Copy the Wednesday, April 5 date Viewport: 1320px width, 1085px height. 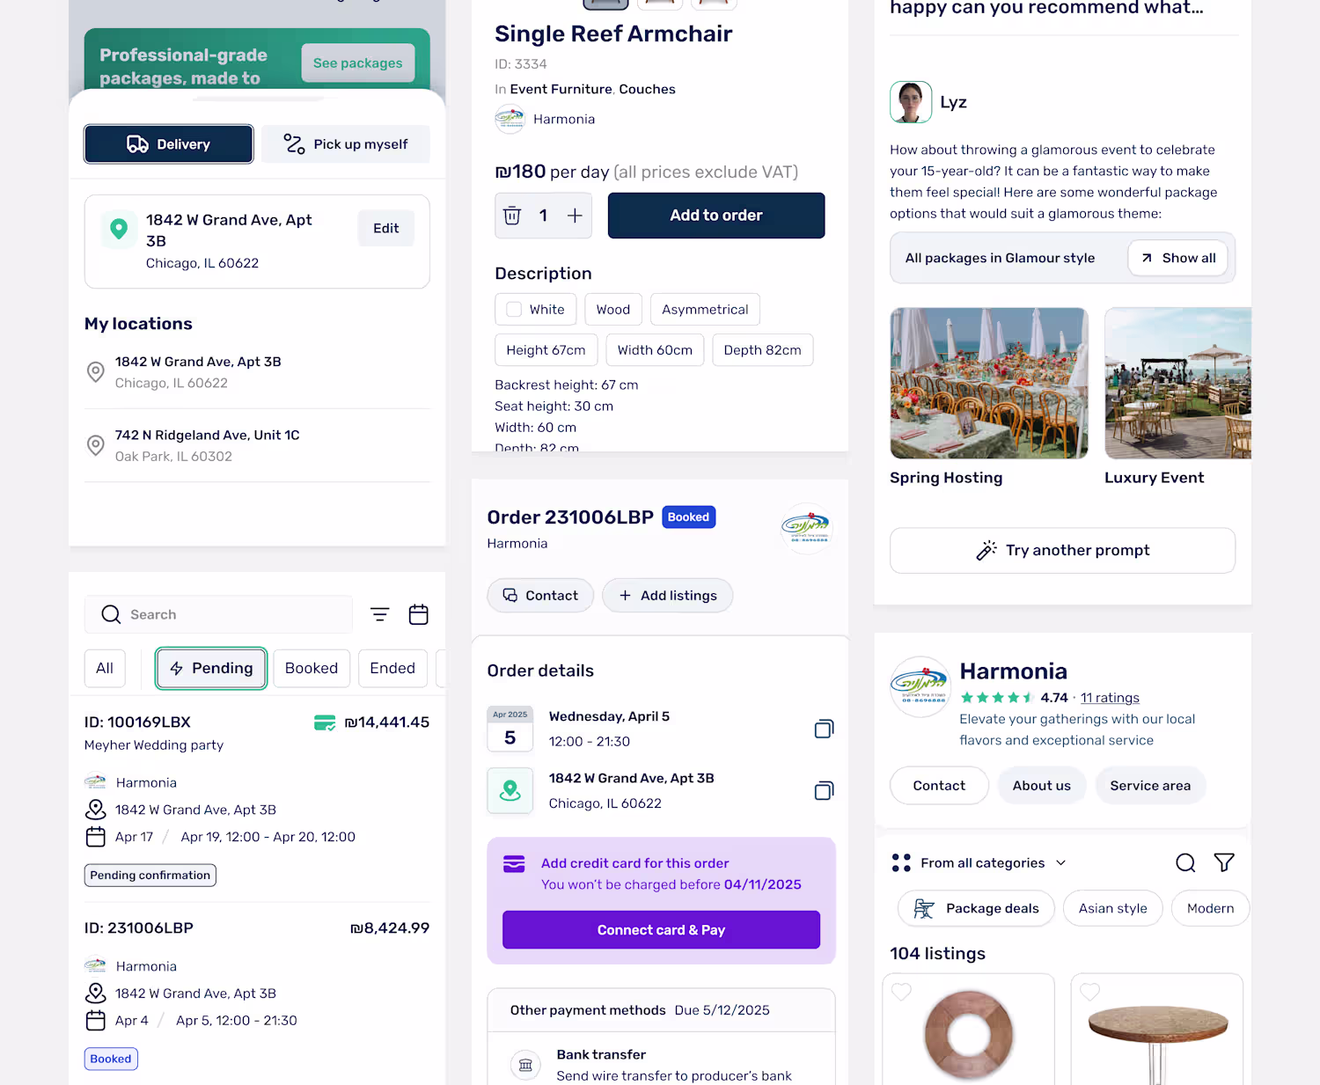(824, 729)
